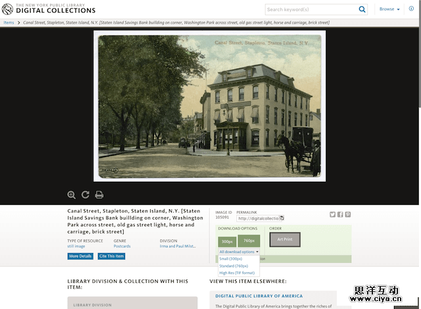Image resolution: width=421 pixels, height=309 pixels.
Task: Choose High Res (TIF format) download
Action: (237, 273)
